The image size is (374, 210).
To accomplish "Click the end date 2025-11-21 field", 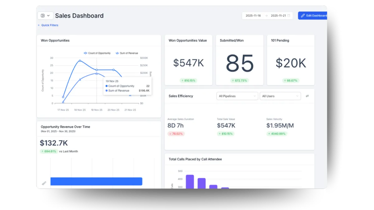I will coord(278,16).
